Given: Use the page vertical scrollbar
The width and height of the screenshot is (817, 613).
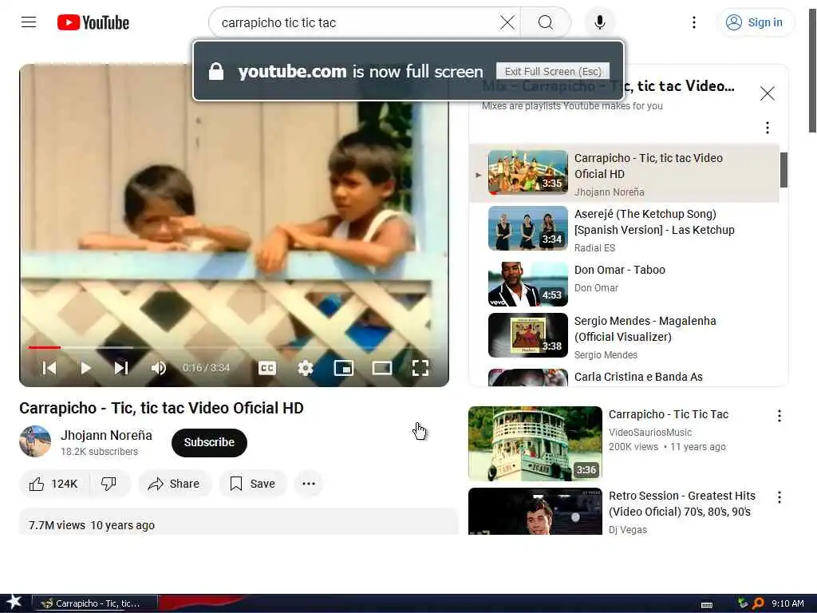Looking at the screenshot, I should point(811,71).
